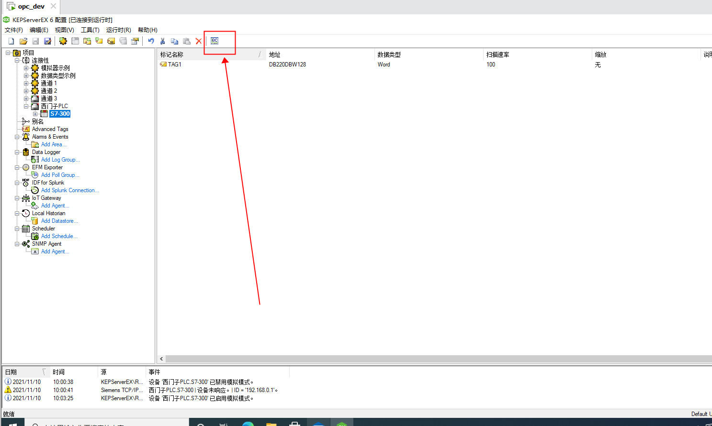Cut the selection using the scissors icon

(163, 41)
